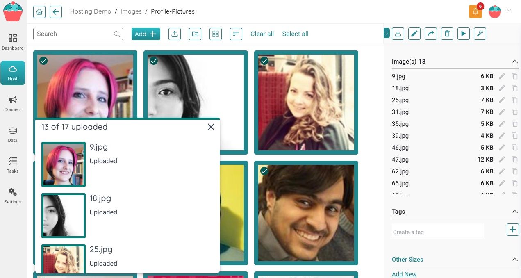Click the 13 of 17 uploaded heading
521x278 pixels.
[74, 127]
